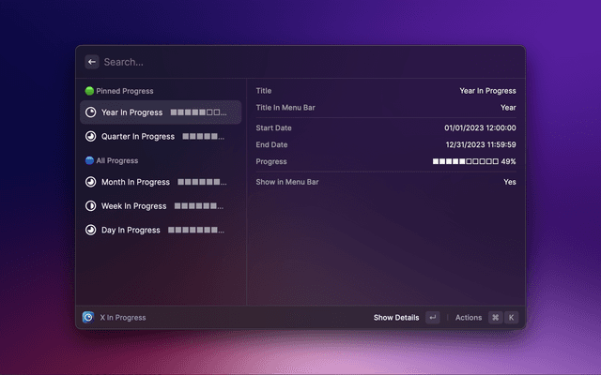Click the Show in Menu Bar Yes value

[509, 182]
